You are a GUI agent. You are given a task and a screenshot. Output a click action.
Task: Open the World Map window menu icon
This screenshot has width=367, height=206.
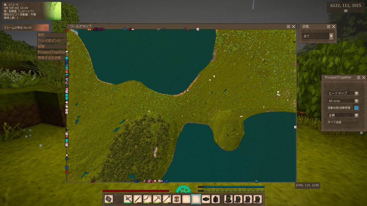click(288, 27)
